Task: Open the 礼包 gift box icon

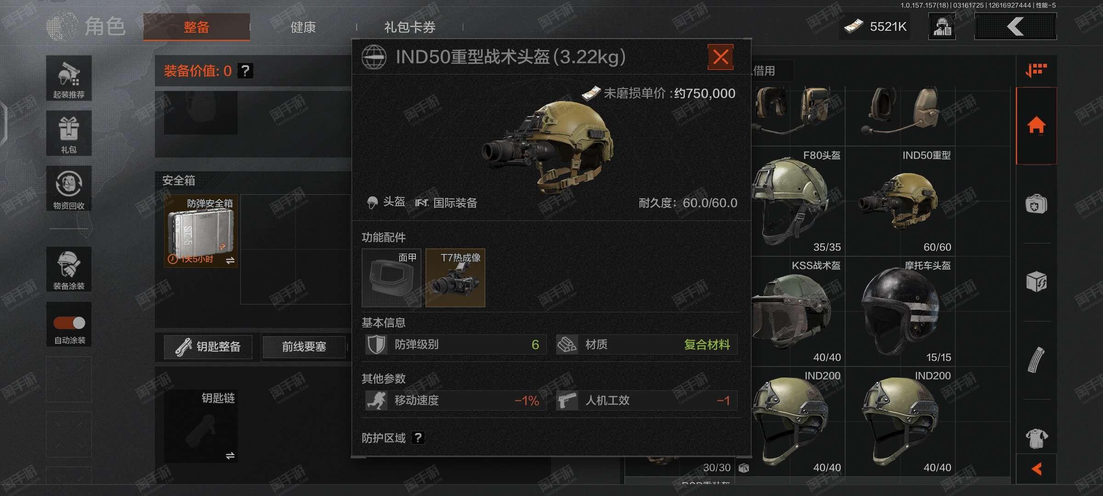Action: [69, 133]
